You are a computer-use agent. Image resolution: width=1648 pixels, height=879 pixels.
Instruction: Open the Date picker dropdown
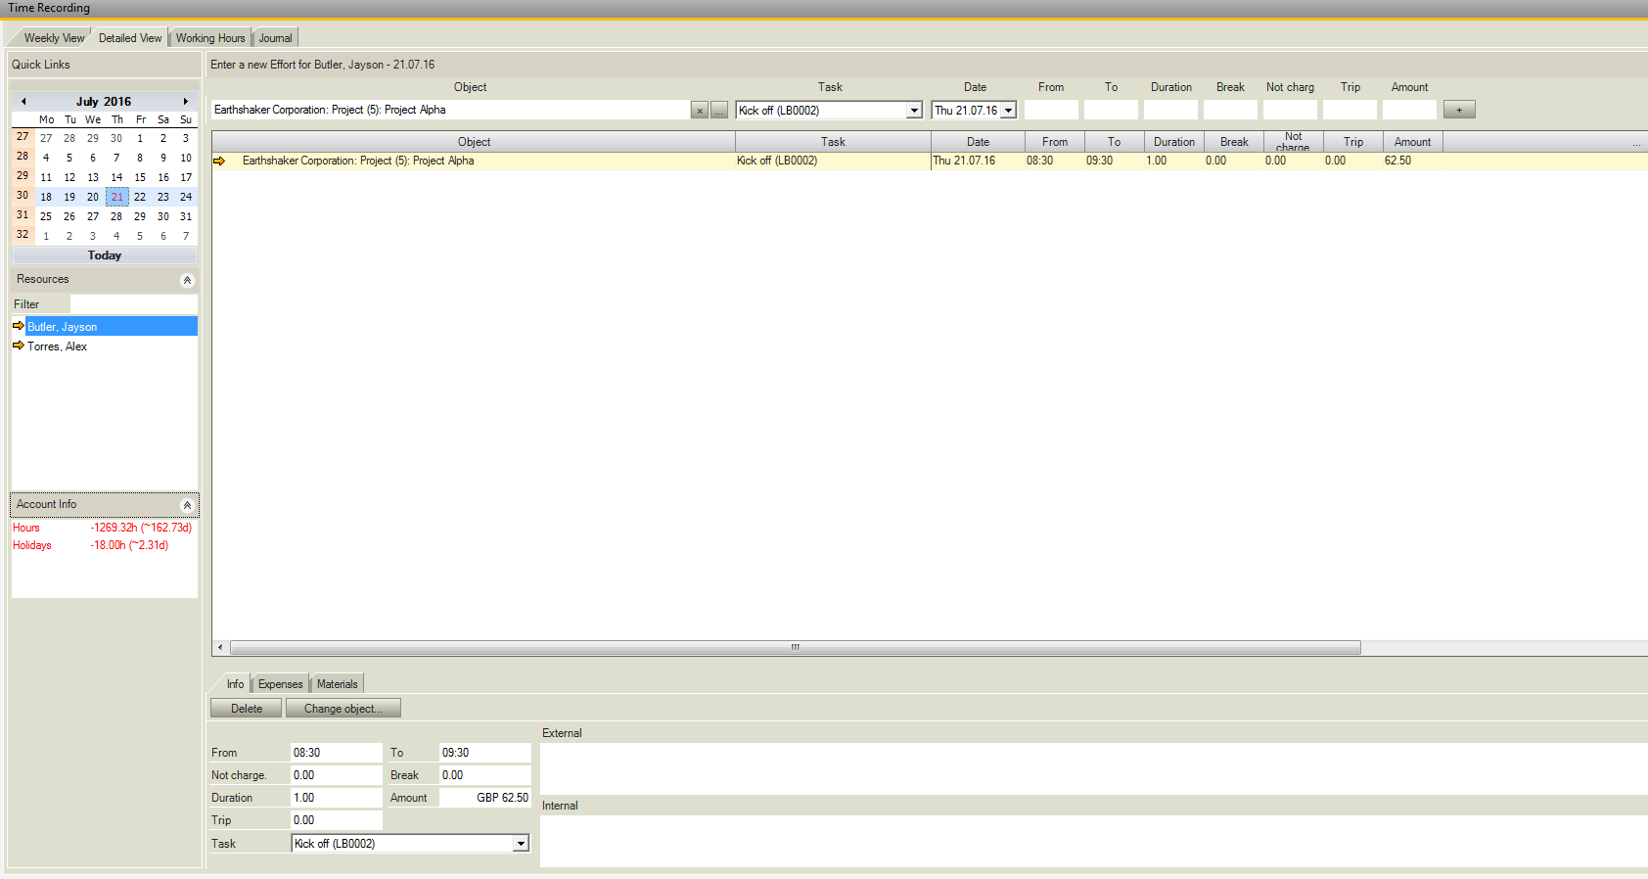click(1008, 111)
